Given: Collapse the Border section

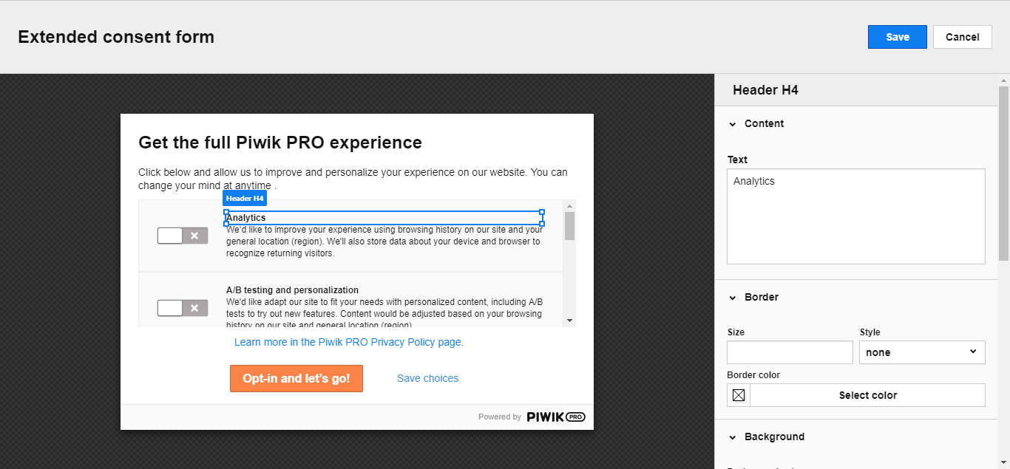Looking at the screenshot, I should [733, 298].
